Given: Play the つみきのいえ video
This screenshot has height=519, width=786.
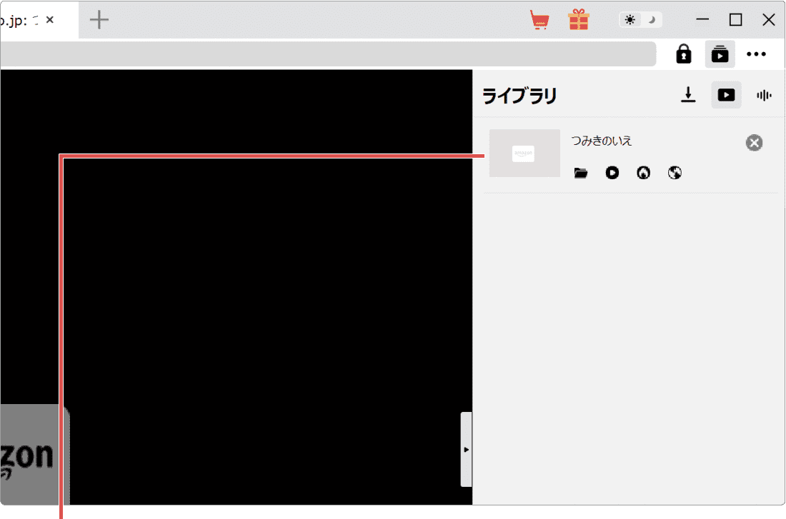Looking at the screenshot, I should pos(612,173).
